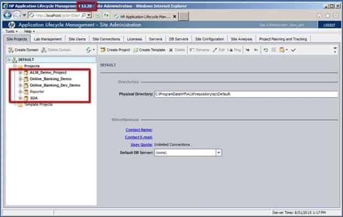This screenshot has height=217, width=343.
Task: Click the Create Domain toolbar icon
Action: [x=11, y=50]
